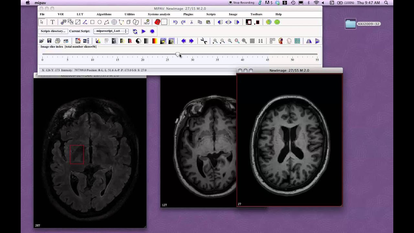Paste the copied VOI

tap(208, 22)
